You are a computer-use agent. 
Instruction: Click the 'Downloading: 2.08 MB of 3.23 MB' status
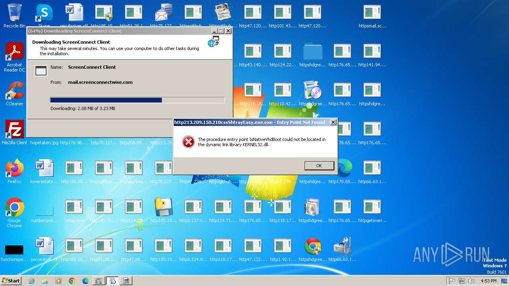click(x=83, y=108)
